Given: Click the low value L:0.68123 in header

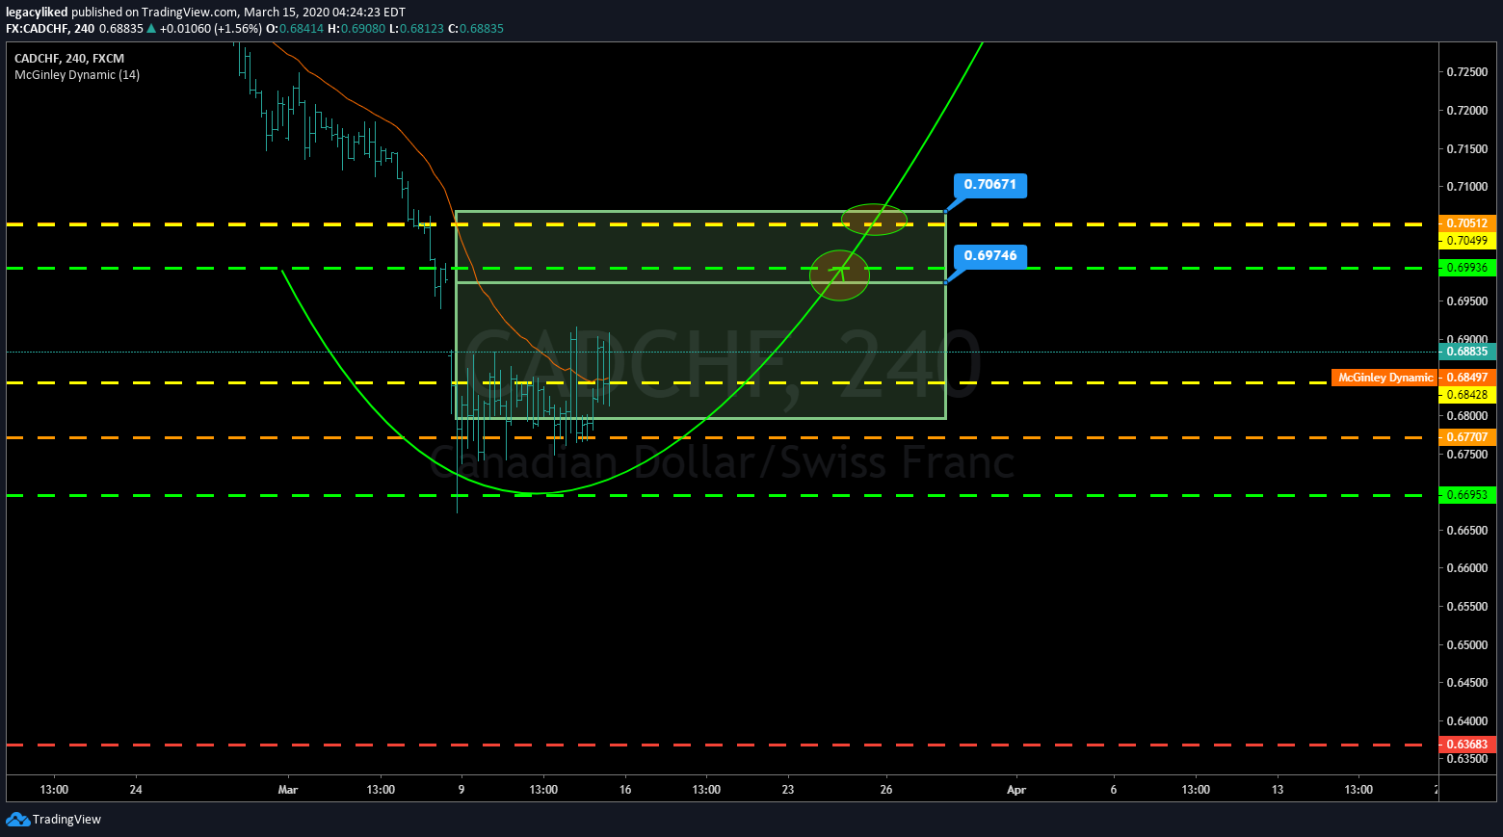Looking at the screenshot, I should tap(417, 29).
